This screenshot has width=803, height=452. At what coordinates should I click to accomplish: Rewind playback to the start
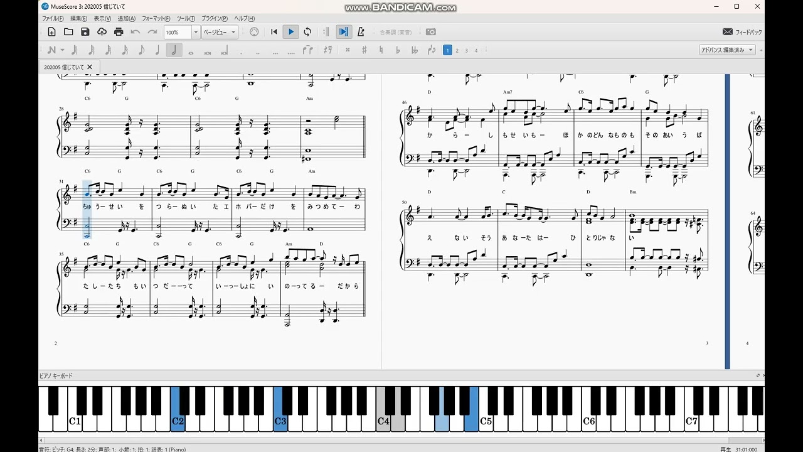click(x=274, y=31)
